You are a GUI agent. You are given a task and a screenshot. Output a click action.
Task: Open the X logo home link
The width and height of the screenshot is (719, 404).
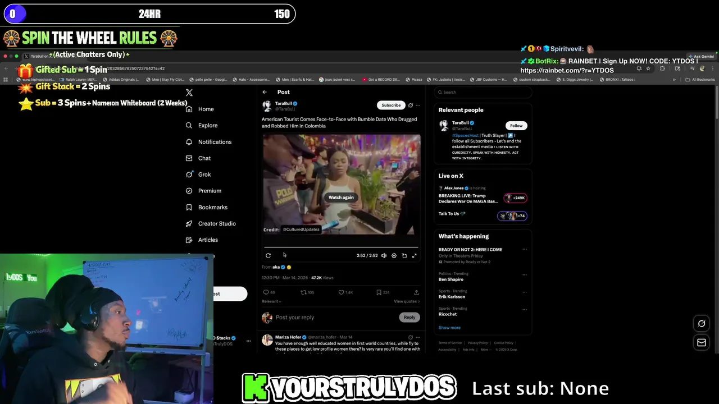click(x=189, y=93)
